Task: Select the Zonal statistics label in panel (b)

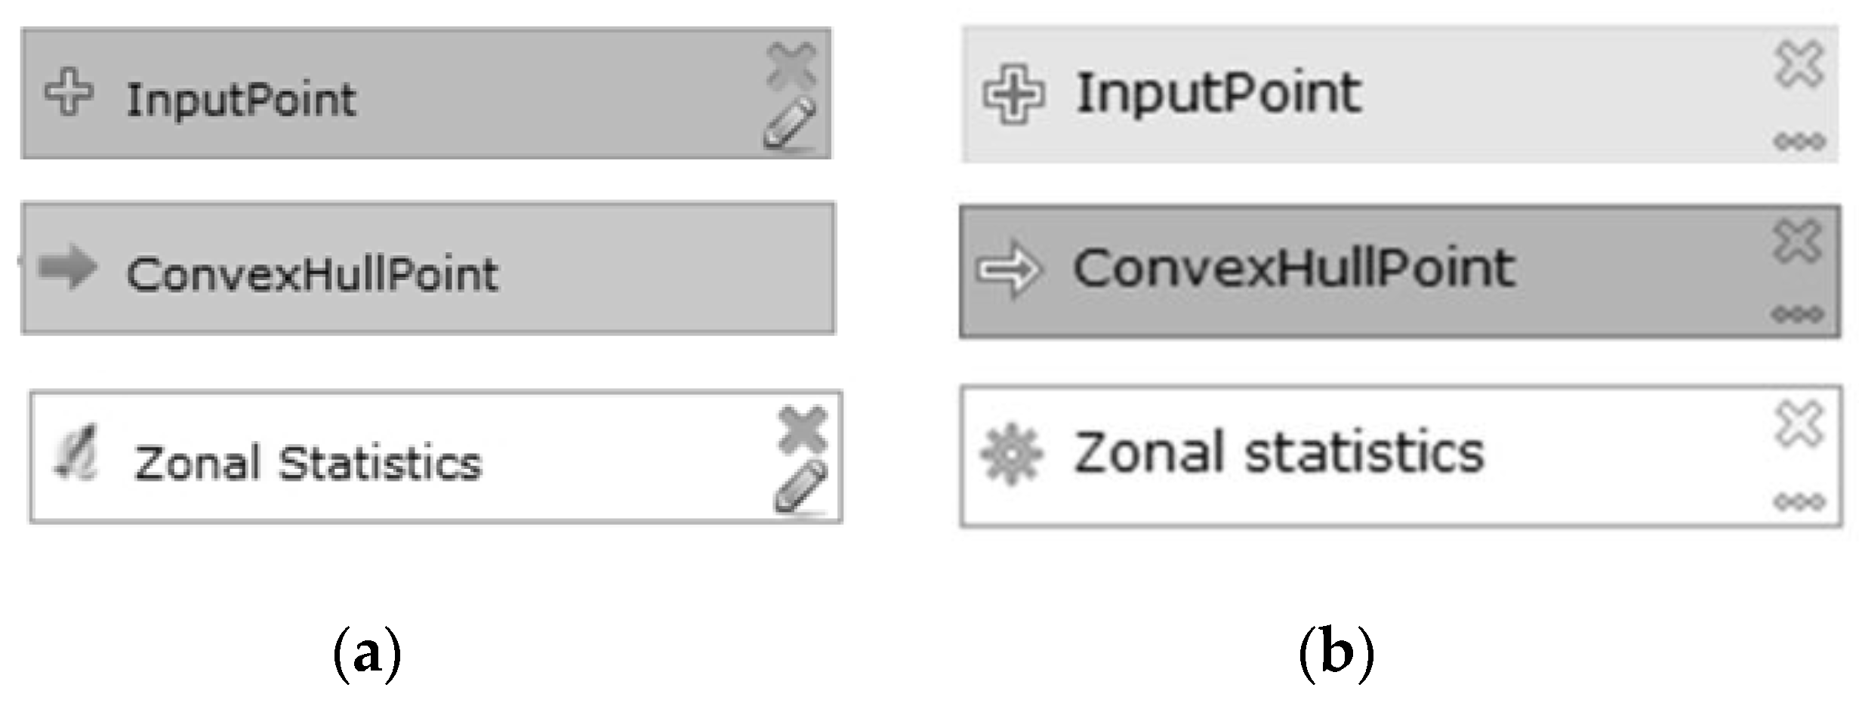Action: click(x=1279, y=453)
